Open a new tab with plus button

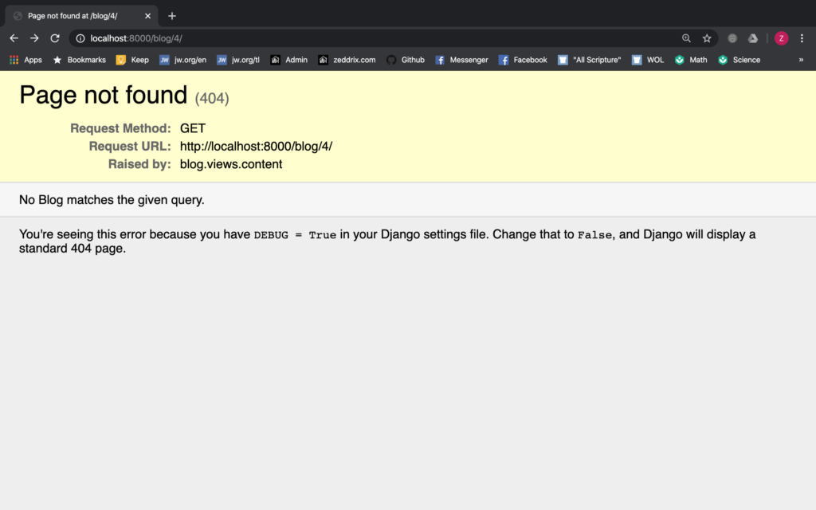(172, 16)
